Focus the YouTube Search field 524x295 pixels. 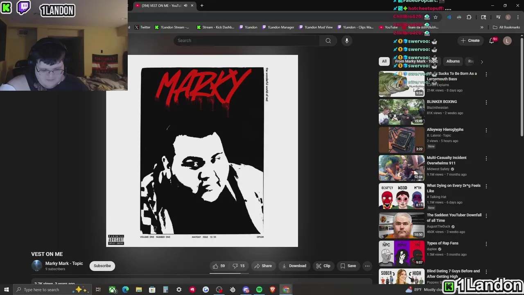pos(246,41)
